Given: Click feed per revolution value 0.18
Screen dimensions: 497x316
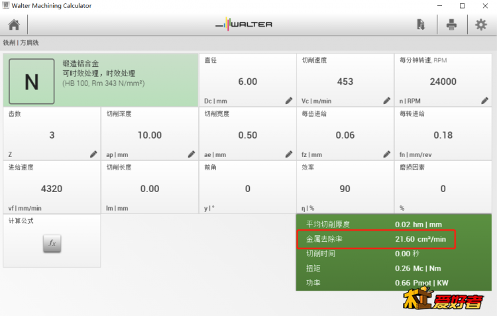Looking at the screenshot, I should tap(443, 135).
